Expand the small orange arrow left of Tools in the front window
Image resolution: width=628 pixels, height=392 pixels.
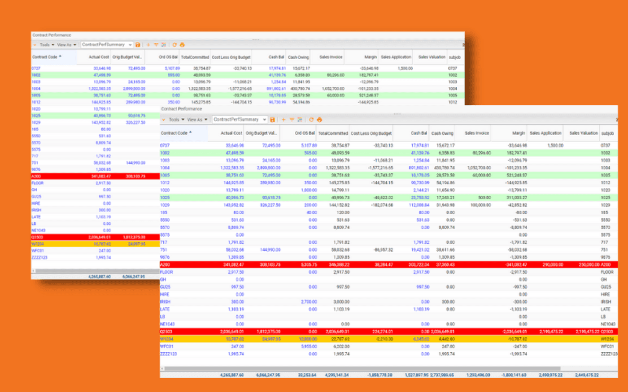click(x=164, y=120)
